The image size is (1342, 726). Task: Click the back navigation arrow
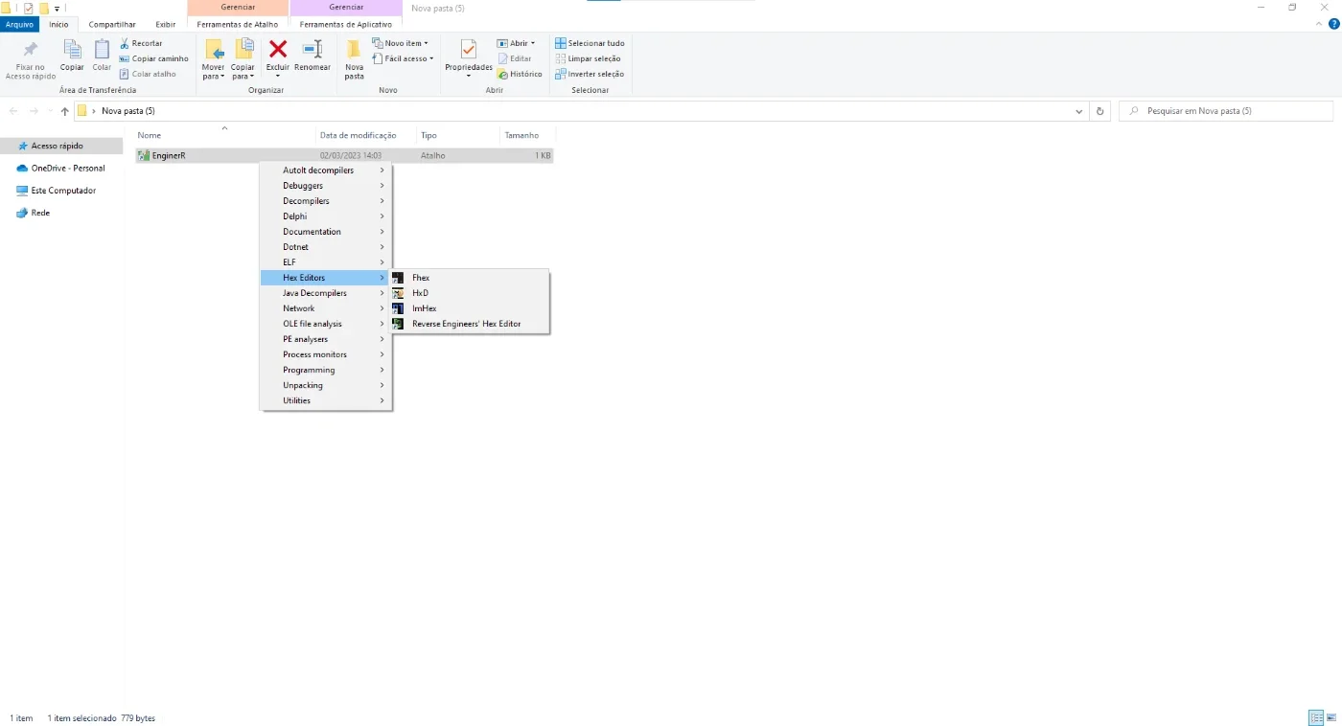click(x=13, y=111)
